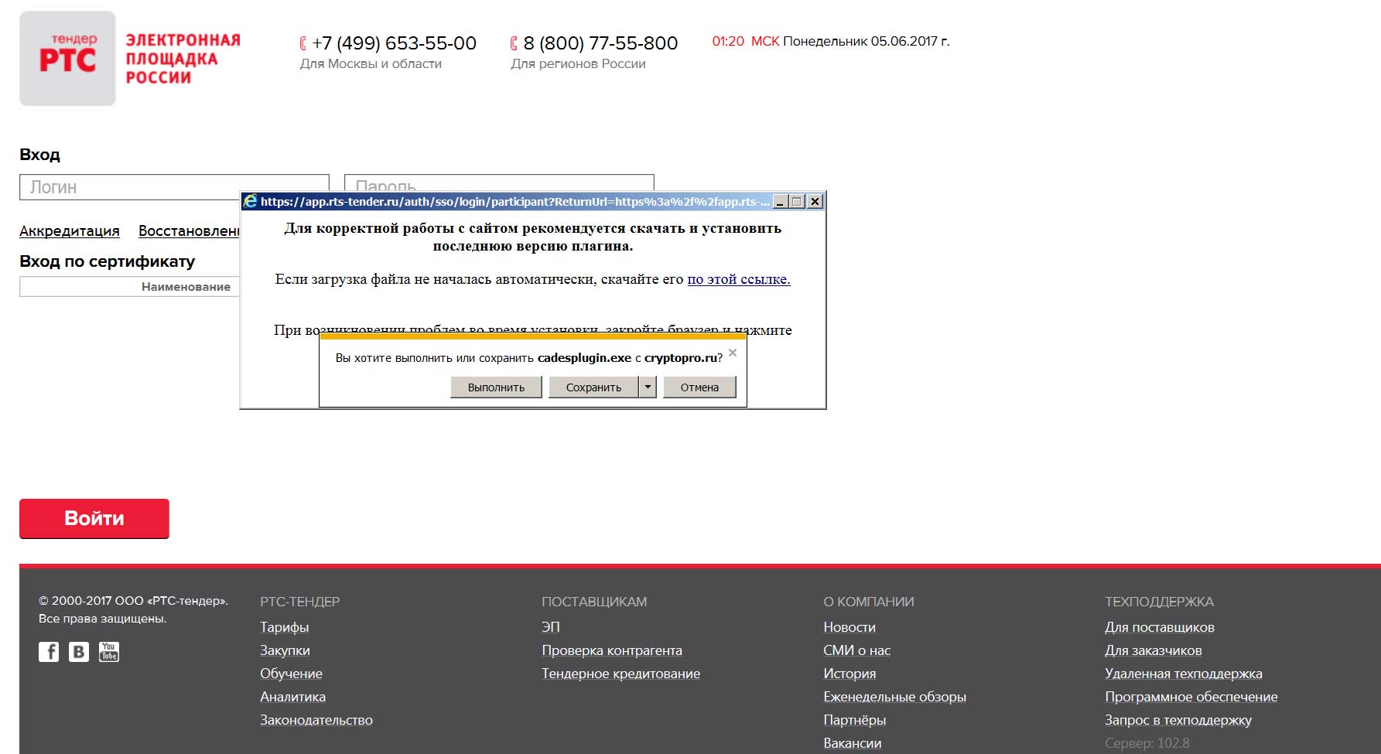
Task: Open the Facebook social icon
Action: 49,652
